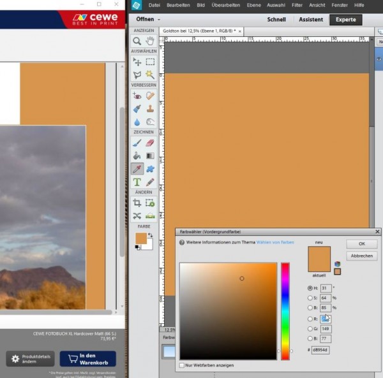The width and height of the screenshot is (383, 378).
Task: Choose the Move tool
Action: 137,62
